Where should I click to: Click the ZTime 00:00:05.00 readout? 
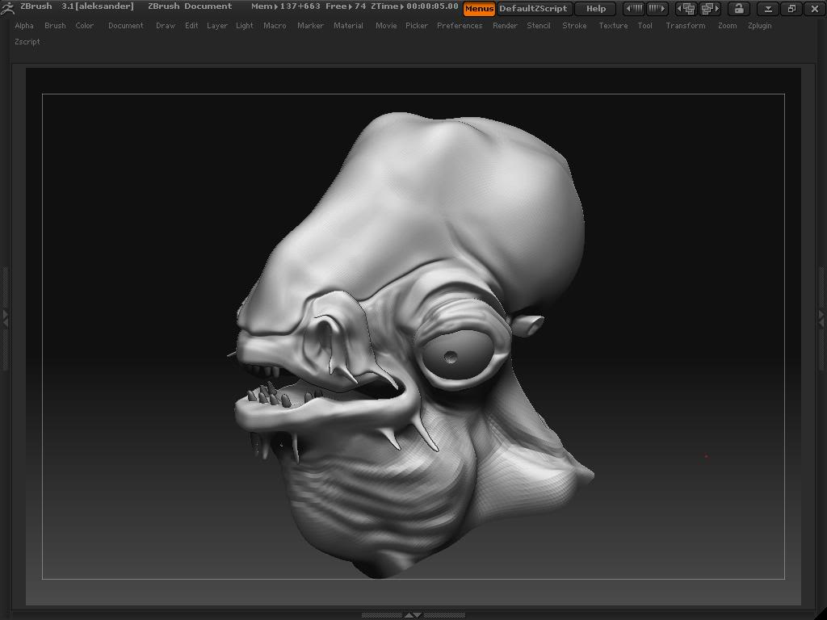click(x=414, y=6)
